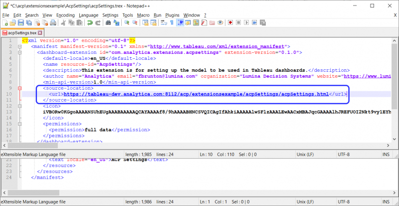
Task: Click line number 13 in the margin
Action: coord(9,112)
